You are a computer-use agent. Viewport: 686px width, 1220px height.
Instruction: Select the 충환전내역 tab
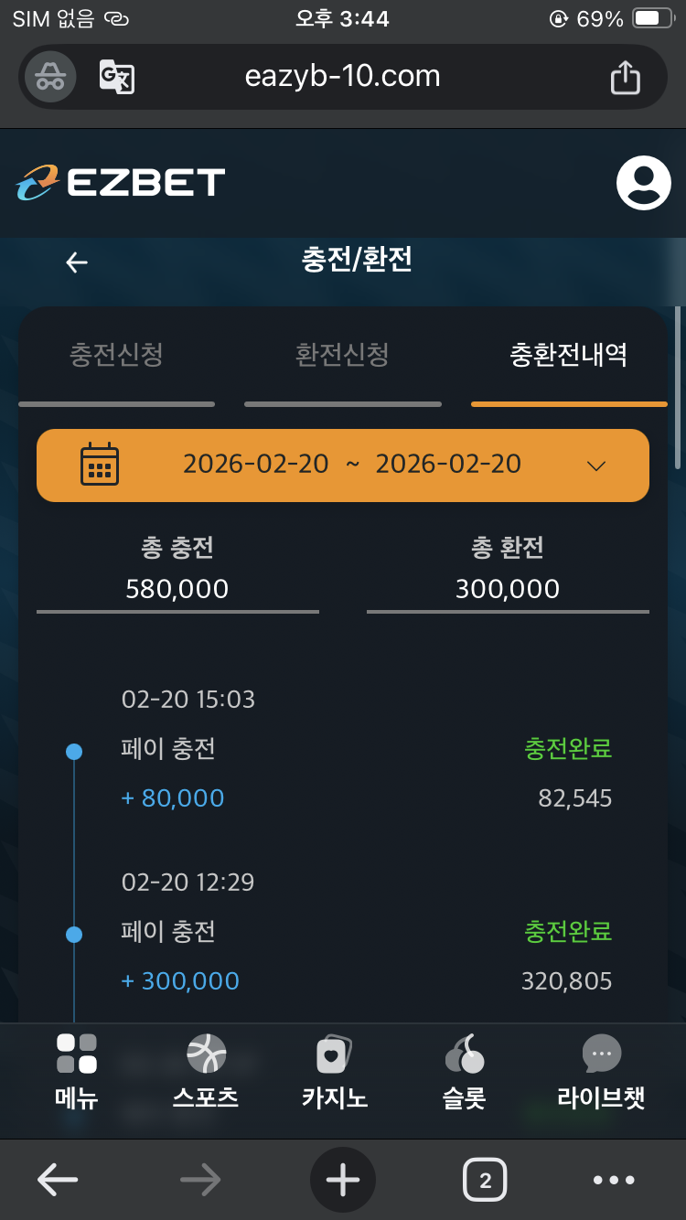click(x=568, y=355)
